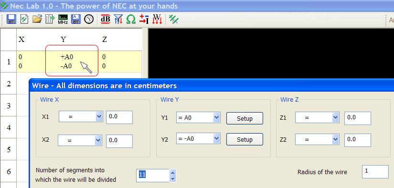
Task: Click the Z column header
Action: (x=105, y=40)
